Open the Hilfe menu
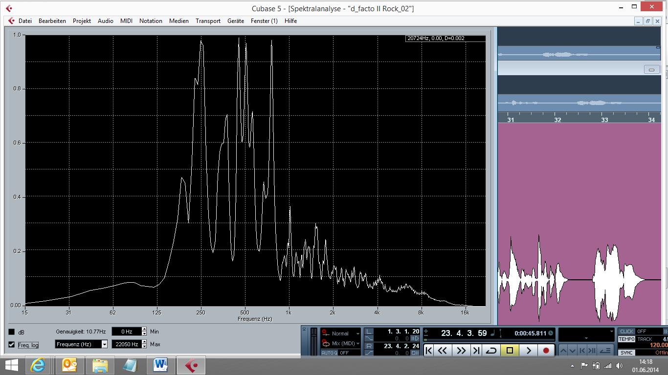The height and width of the screenshot is (375, 668). pos(290,21)
